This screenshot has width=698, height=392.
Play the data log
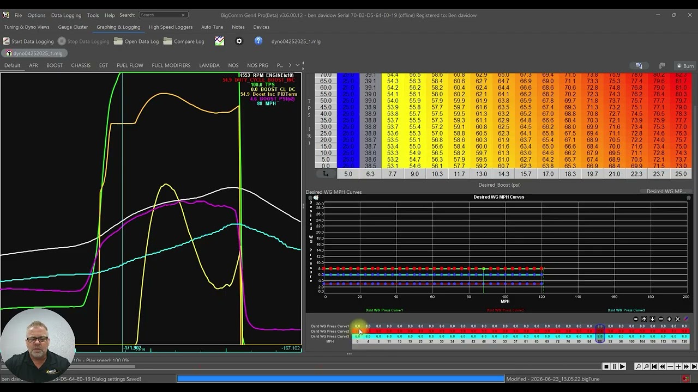[622, 367]
